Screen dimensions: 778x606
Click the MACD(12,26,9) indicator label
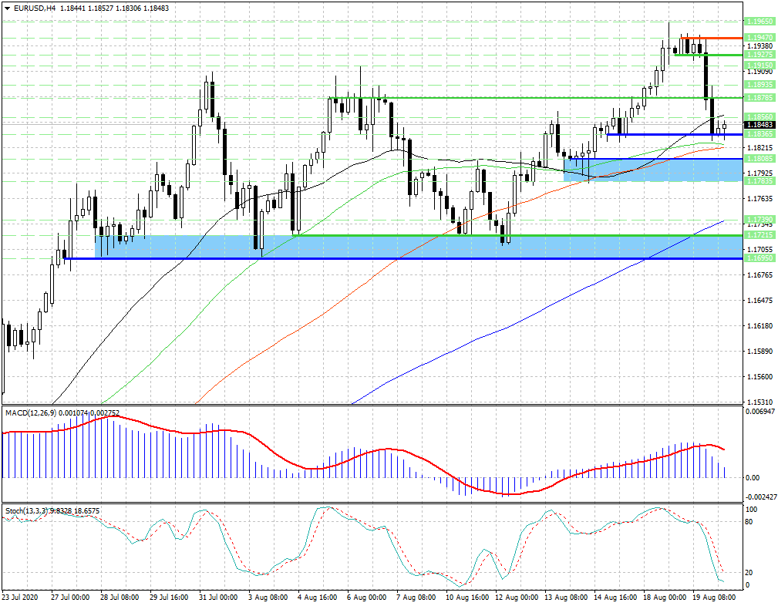pyautogui.click(x=31, y=413)
